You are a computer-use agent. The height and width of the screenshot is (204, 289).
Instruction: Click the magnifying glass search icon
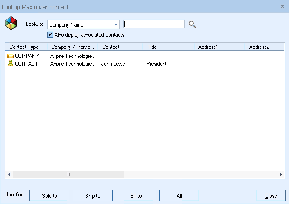(193, 24)
